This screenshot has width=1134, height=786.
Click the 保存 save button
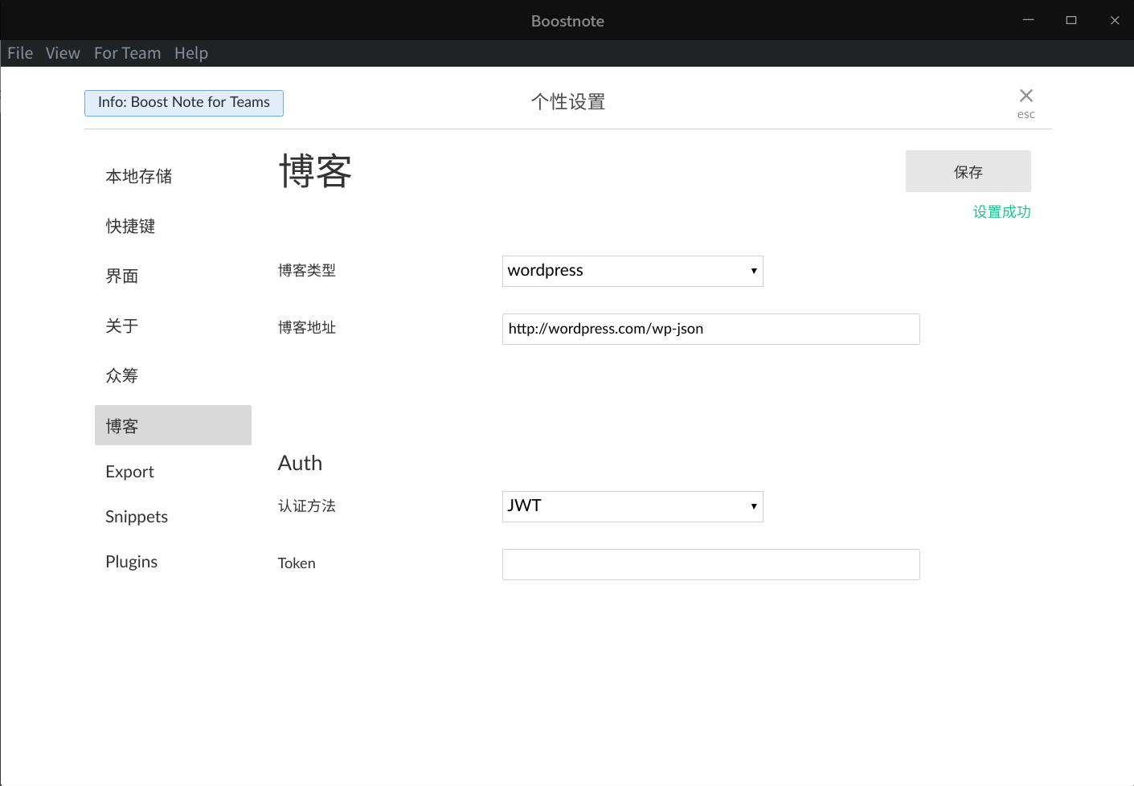(968, 171)
